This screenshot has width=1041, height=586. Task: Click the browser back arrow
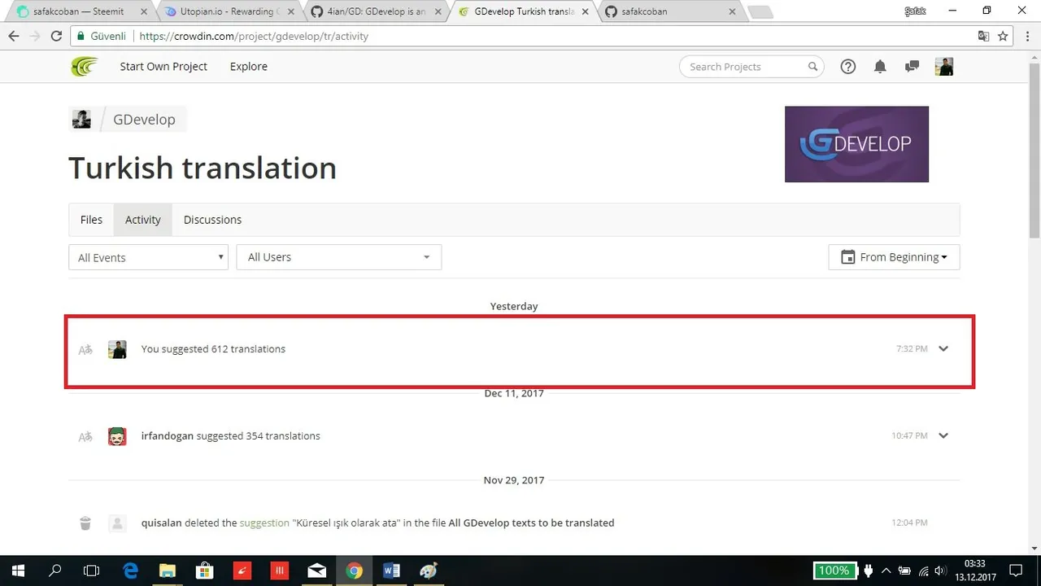point(13,37)
